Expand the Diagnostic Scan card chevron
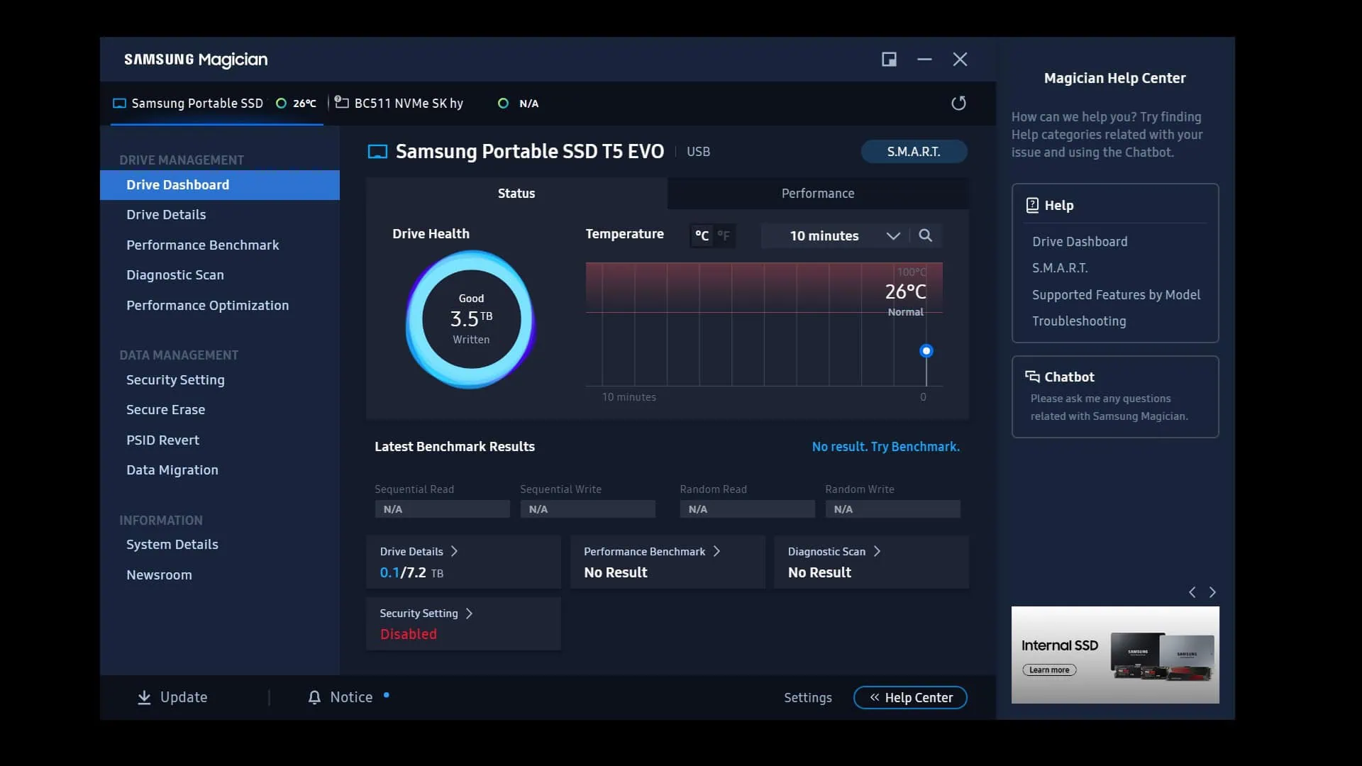The width and height of the screenshot is (1362, 766). tap(877, 551)
